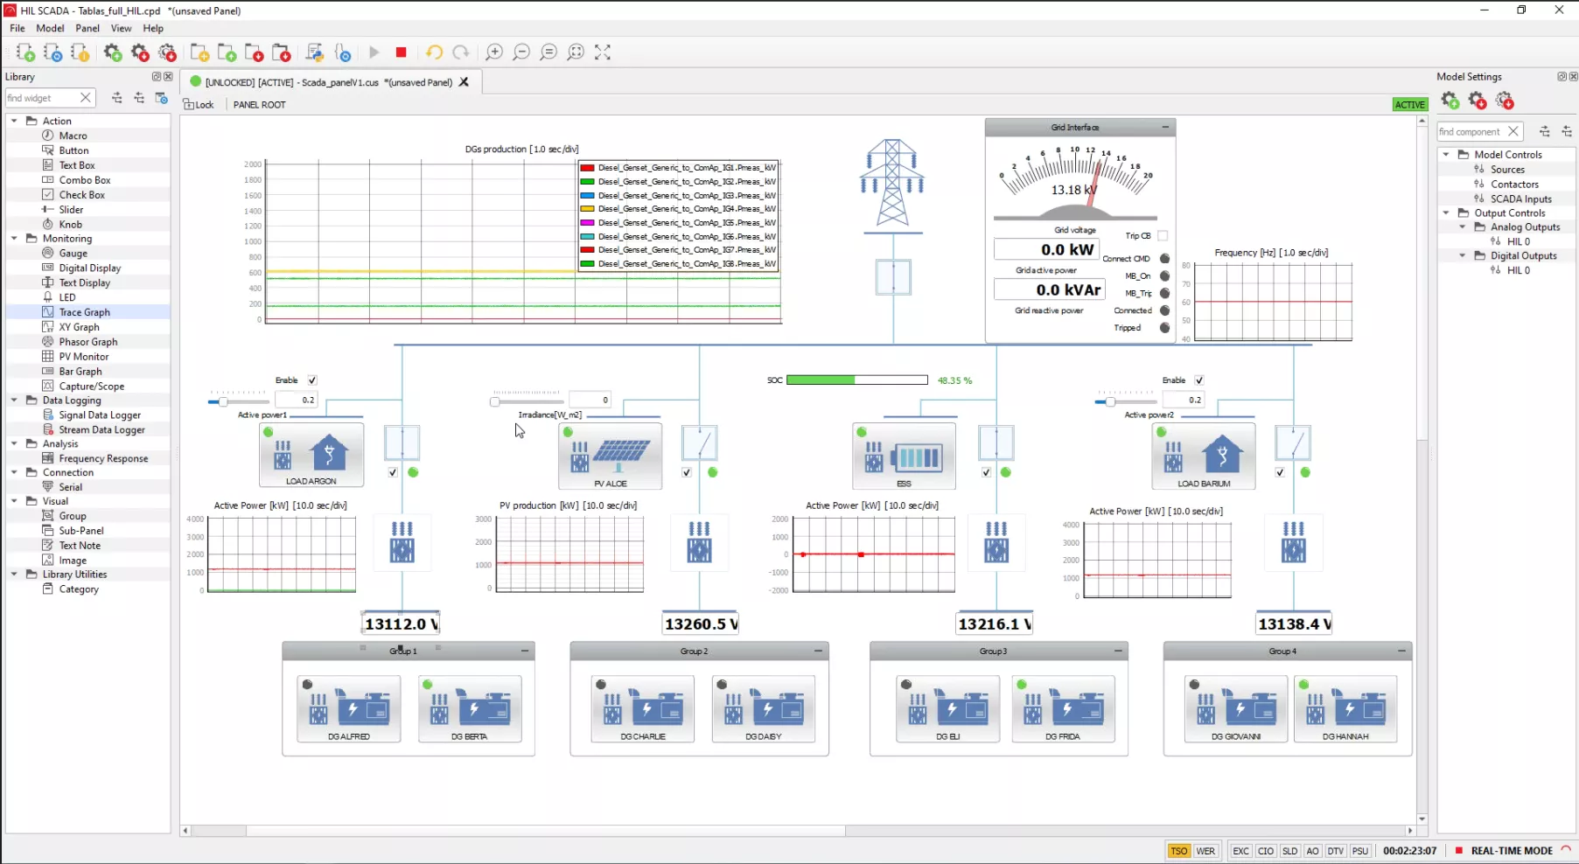Collapse the Analog Outputs tree node
The image size is (1579, 864).
[1463, 226]
